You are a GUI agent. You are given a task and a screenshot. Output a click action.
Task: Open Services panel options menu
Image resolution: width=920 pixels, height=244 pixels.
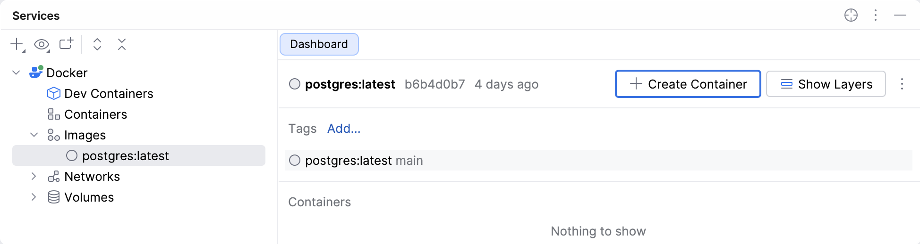pos(876,16)
